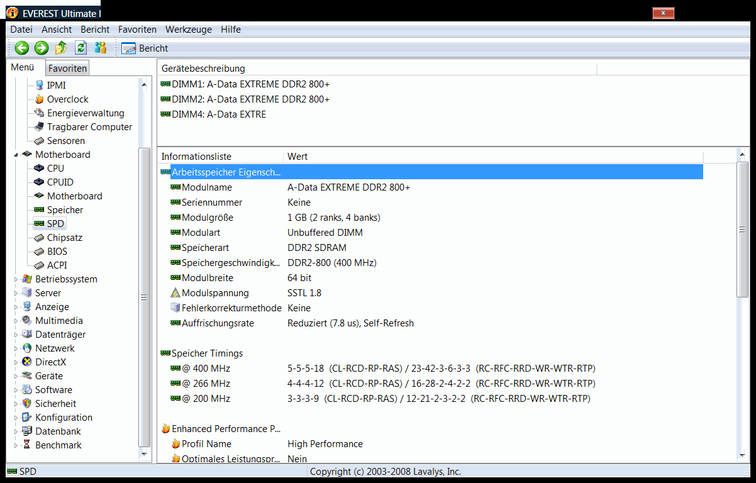Image resolution: width=756 pixels, height=483 pixels.
Task: Click the Refresh toolbar icon
Action: click(81, 48)
